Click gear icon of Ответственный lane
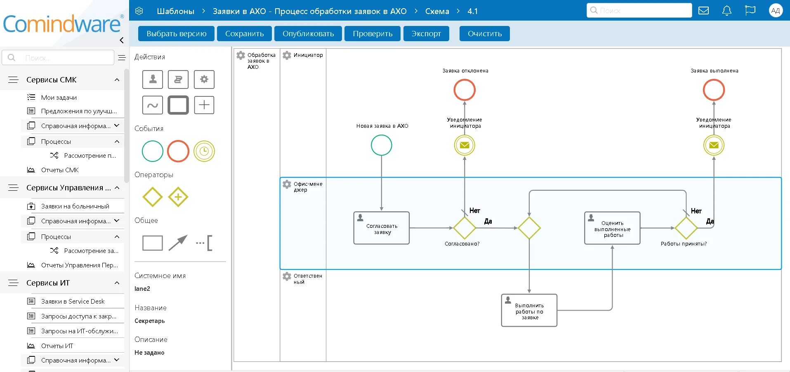790x372 pixels. (287, 276)
